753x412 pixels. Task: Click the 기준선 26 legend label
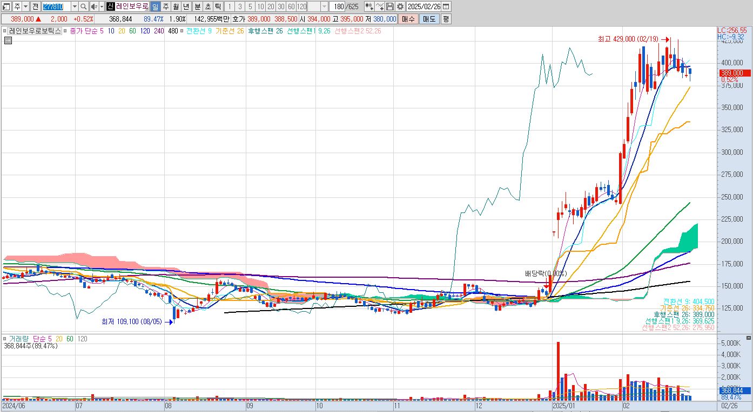[x=230, y=31]
